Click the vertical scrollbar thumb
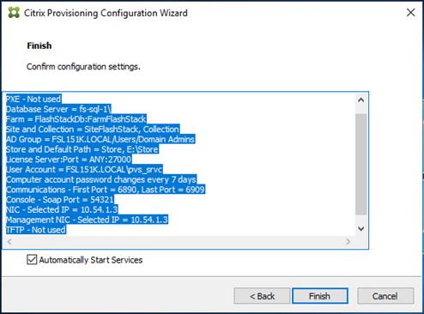Image resolution: width=424 pixels, height=314 pixels. tap(361, 164)
